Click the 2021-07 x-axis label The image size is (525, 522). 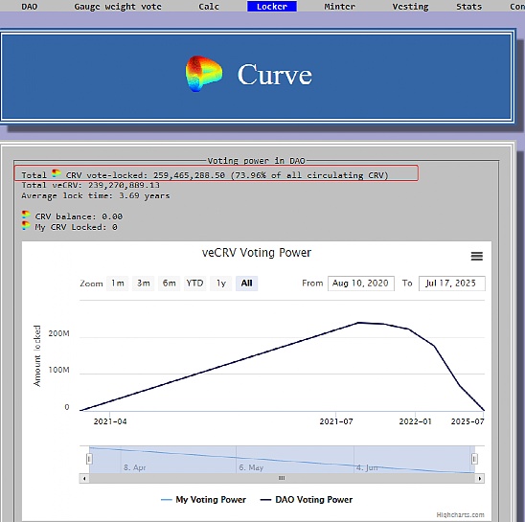click(336, 421)
